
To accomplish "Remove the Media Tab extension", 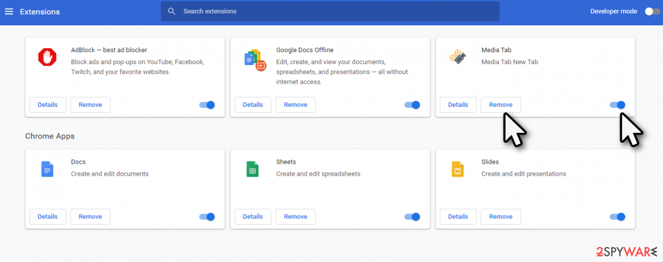I will [500, 105].
